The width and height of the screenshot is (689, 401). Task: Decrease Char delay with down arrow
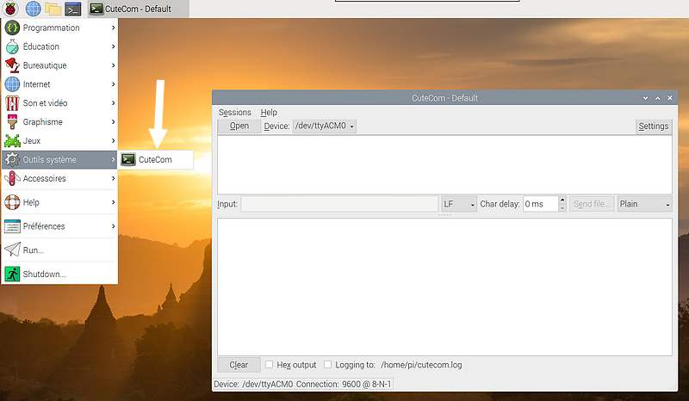click(x=562, y=208)
